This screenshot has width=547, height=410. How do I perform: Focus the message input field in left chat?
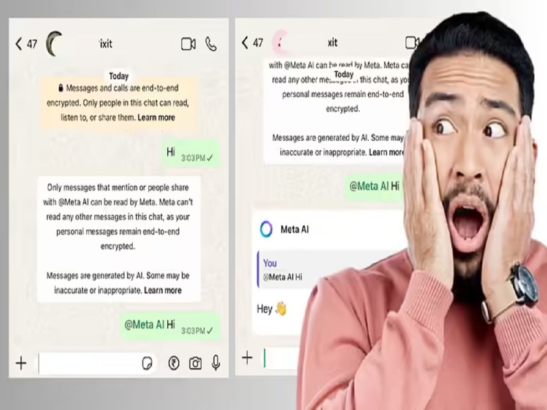click(89, 363)
